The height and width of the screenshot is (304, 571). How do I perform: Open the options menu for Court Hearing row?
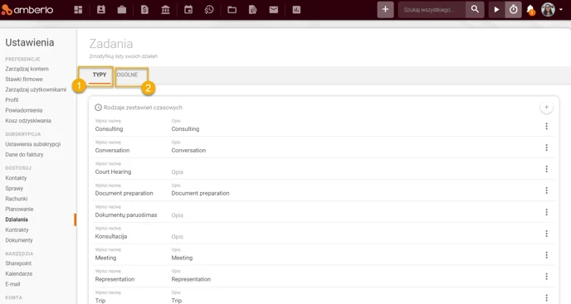[546, 169]
